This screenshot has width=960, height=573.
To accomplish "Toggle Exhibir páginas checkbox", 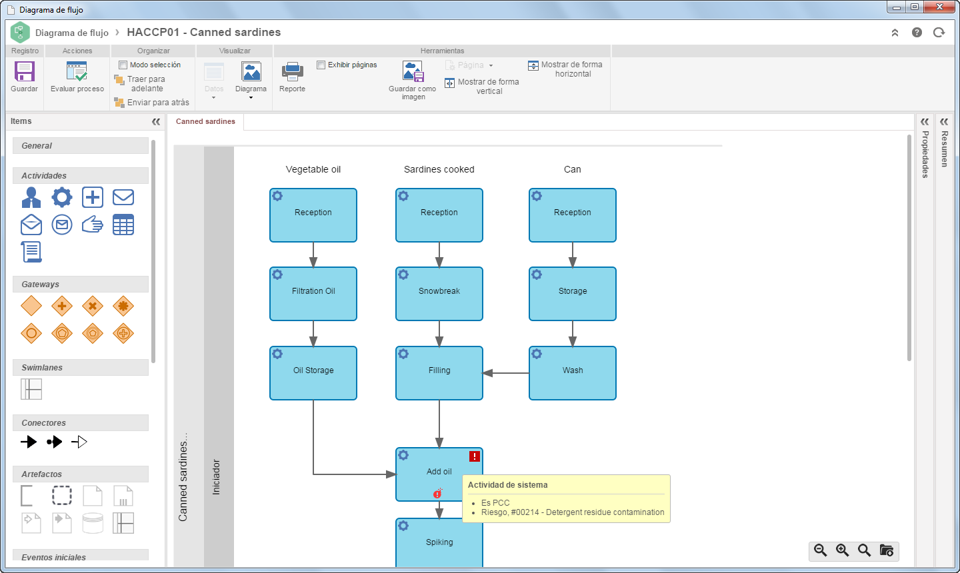I will pyautogui.click(x=321, y=65).
